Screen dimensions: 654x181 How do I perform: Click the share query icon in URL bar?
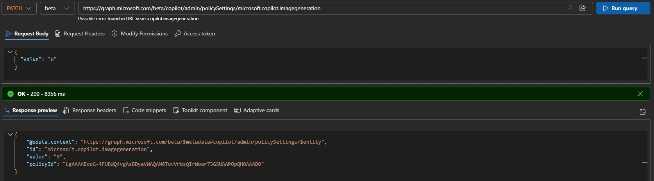coord(583,8)
